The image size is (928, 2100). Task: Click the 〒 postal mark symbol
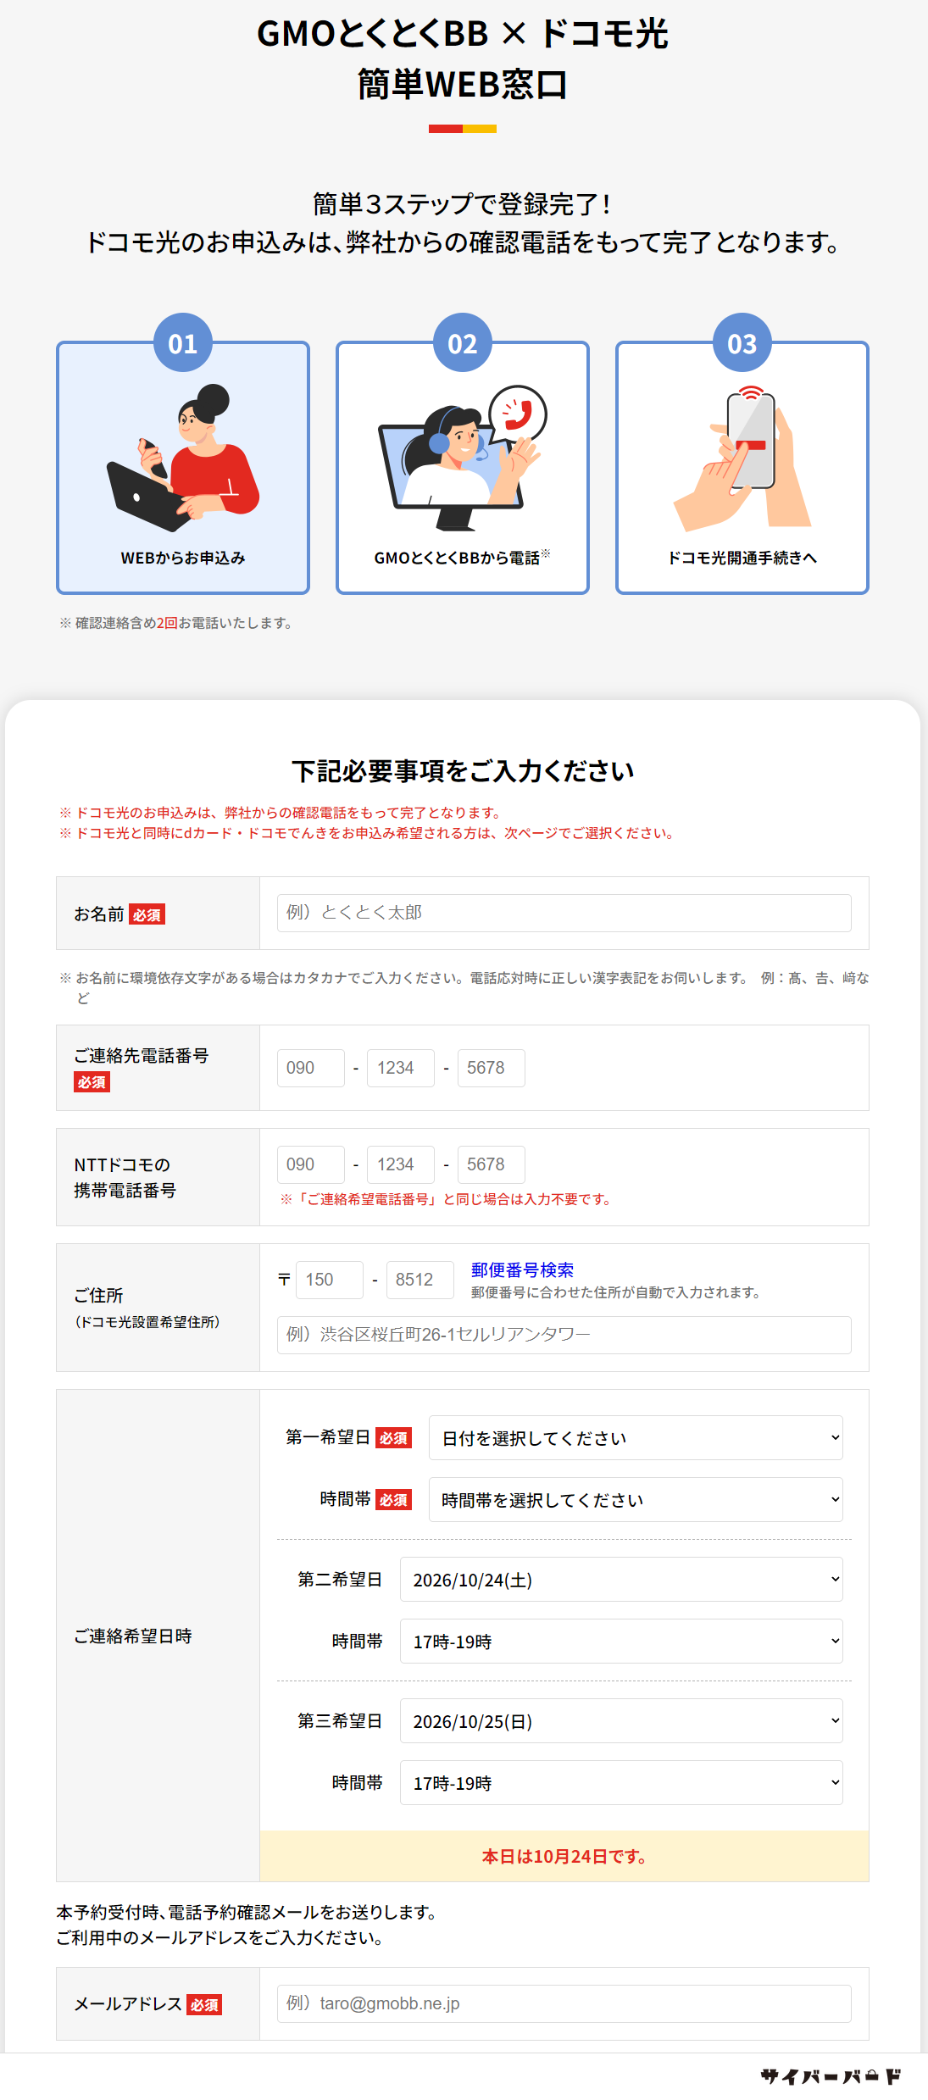[x=285, y=1280]
